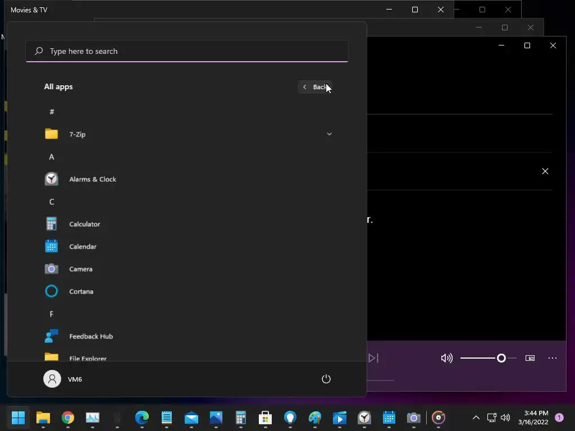Click the letter C section header

point(52,201)
